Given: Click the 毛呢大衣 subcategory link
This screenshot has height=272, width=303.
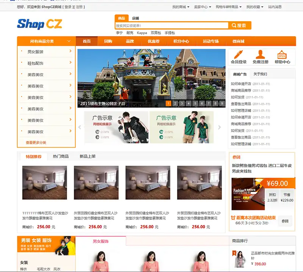Looking at the screenshot, I should tap(44, 269).
